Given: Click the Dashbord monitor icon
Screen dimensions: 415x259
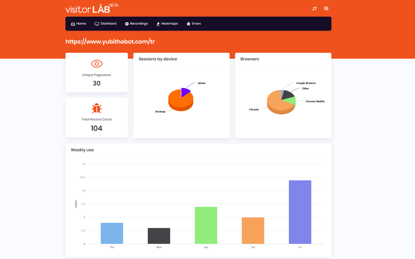Looking at the screenshot, I should [x=97, y=24].
